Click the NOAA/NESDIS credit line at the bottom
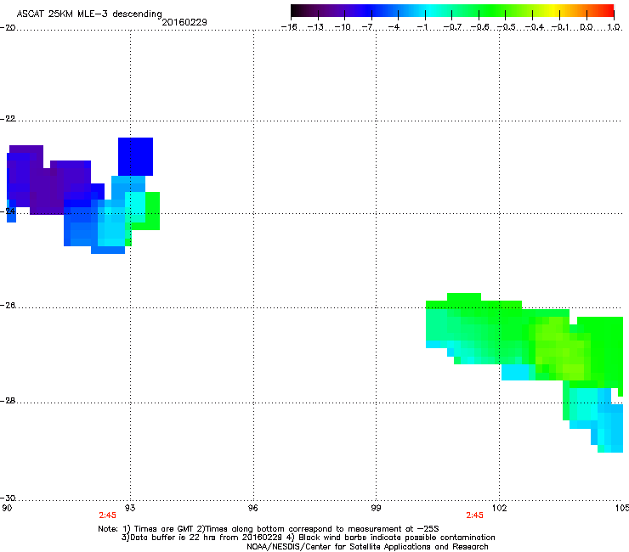Screen dimensions: 629x552 click(x=367, y=547)
